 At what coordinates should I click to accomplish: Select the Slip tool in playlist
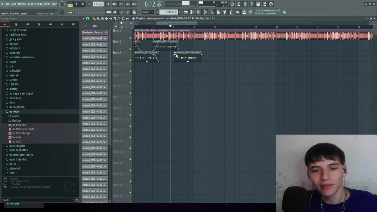(x=110, y=19)
